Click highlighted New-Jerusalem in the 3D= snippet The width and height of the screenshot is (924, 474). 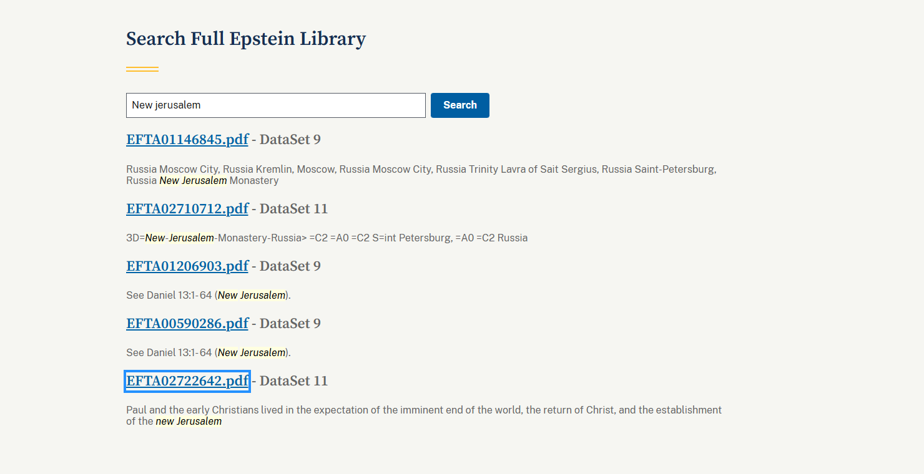pos(179,238)
